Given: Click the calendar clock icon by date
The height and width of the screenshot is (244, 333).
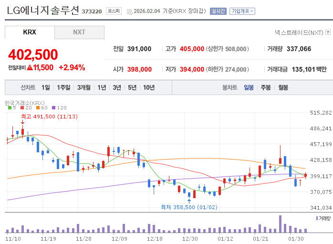Looking at the screenshot, I should (x=130, y=12).
